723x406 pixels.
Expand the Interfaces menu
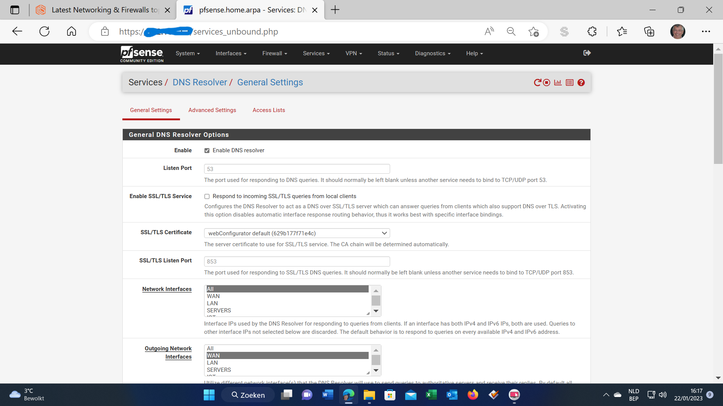pyautogui.click(x=231, y=53)
